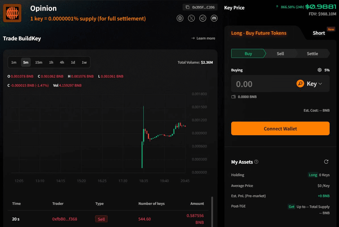Image resolution: width=339 pixels, height=227 pixels.
Task: Open slippage settings gear icon
Action: click(320, 70)
